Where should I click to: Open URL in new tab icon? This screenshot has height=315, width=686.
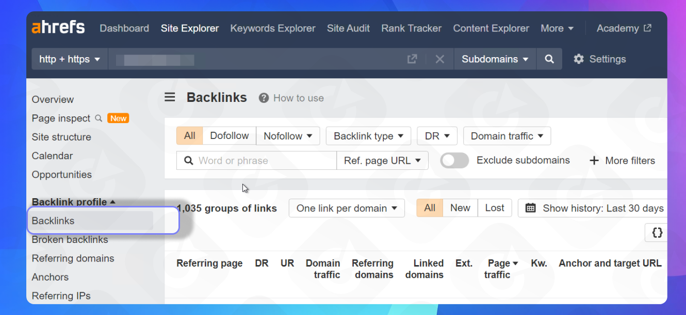(x=412, y=59)
